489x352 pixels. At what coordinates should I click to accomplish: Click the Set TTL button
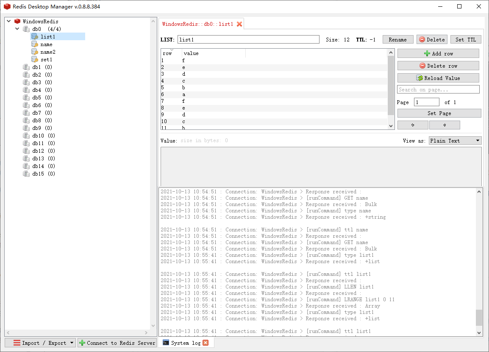click(466, 40)
